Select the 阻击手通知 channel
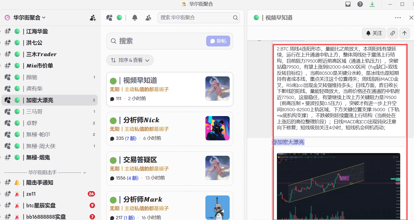 [x=50, y=182]
